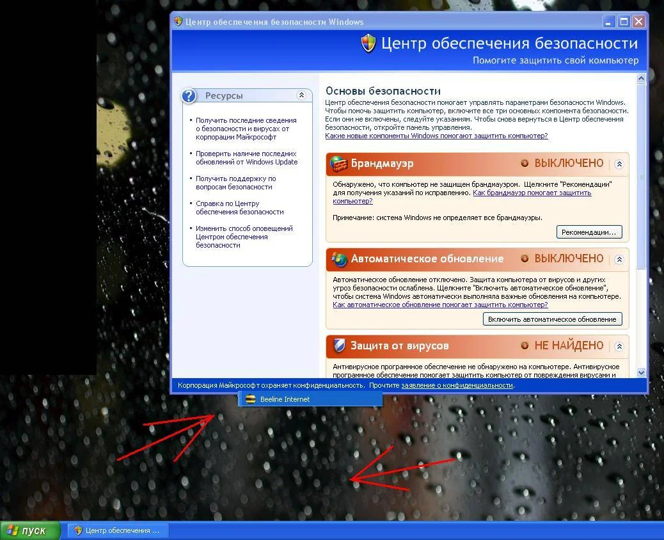Minimize the Центр обеспечения безопасности window
This screenshot has width=664, height=540.
click(x=608, y=22)
